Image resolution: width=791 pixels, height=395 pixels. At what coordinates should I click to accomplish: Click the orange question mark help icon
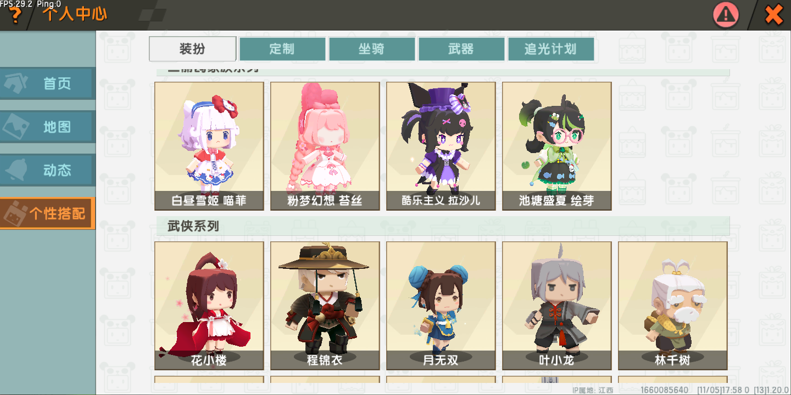point(15,15)
